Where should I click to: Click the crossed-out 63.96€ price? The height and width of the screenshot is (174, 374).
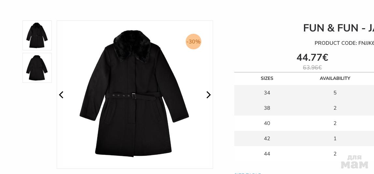coord(312,68)
